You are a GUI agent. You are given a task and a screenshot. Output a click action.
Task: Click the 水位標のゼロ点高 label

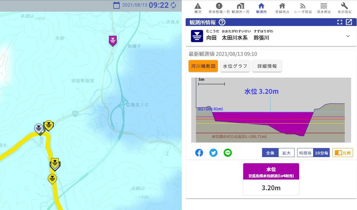tap(239, 137)
